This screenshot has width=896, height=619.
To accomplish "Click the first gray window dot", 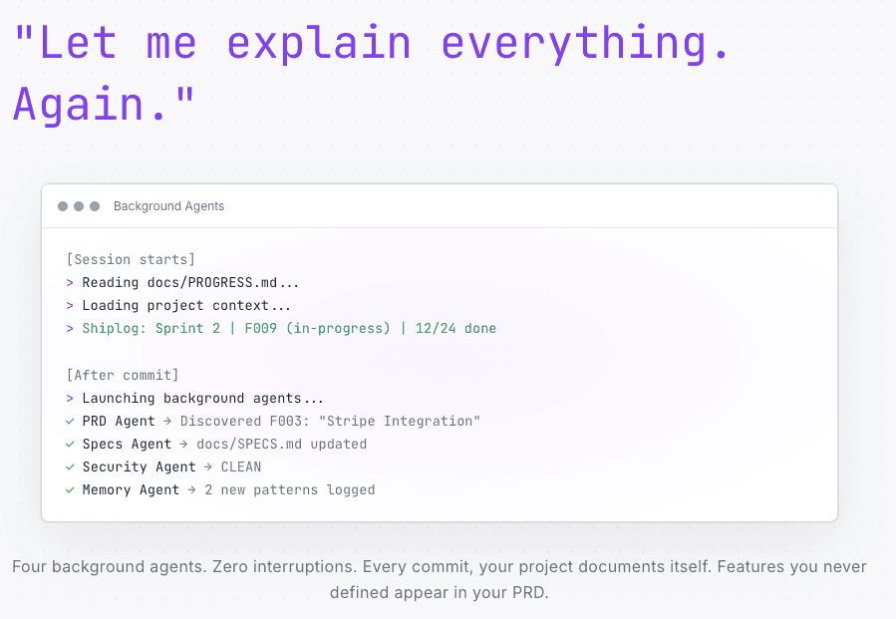I will (x=63, y=206).
